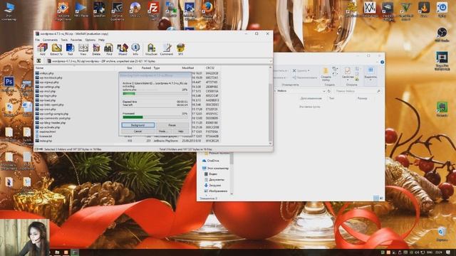Image resolution: width=456 pixels, height=256 pixels.
Task: Open the File menu in WinRAR
Action: [38, 40]
